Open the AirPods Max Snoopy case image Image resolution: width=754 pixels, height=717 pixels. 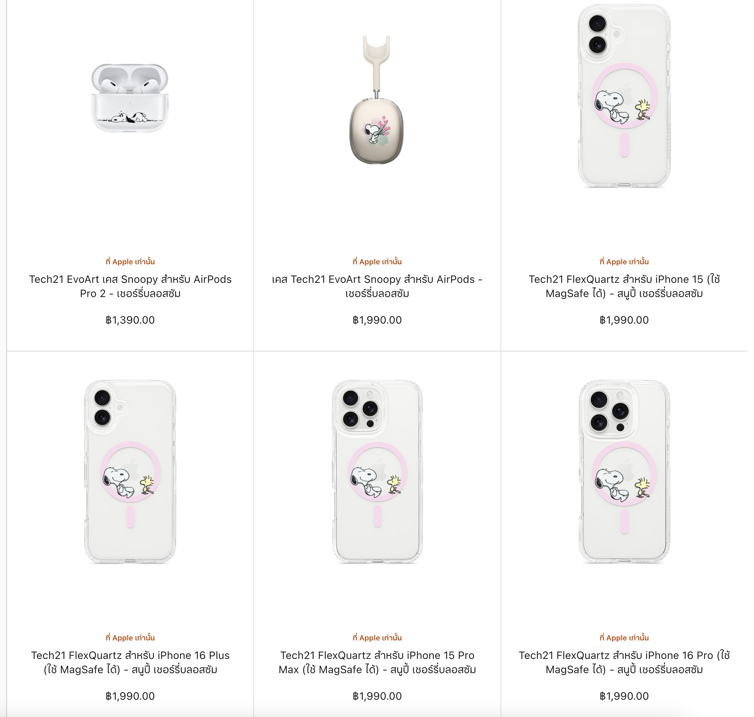[x=377, y=100]
